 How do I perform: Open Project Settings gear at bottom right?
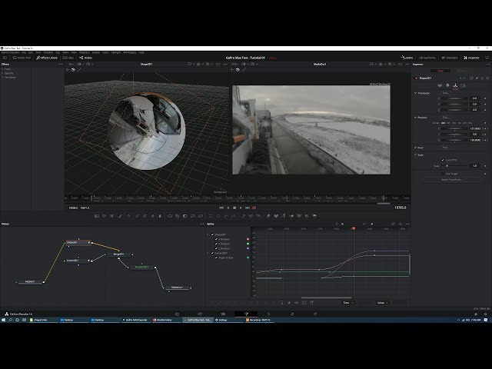click(x=485, y=314)
